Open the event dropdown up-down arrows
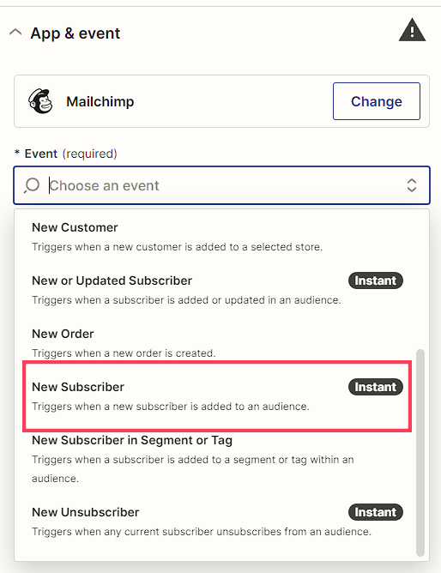The image size is (441, 573). (412, 185)
